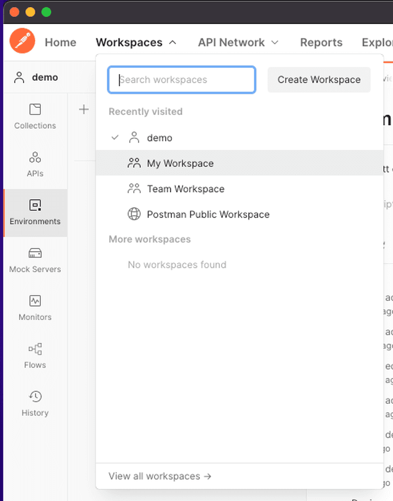Open the Explore tab

[x=377, y=42]
